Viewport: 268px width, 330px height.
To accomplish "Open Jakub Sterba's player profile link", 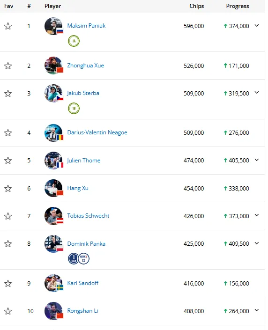I will tap(83, 93).
